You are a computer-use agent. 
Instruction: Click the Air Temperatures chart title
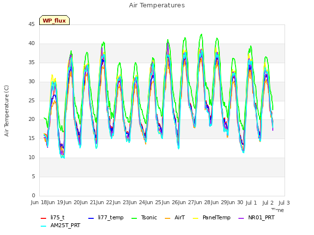[157, 5]
